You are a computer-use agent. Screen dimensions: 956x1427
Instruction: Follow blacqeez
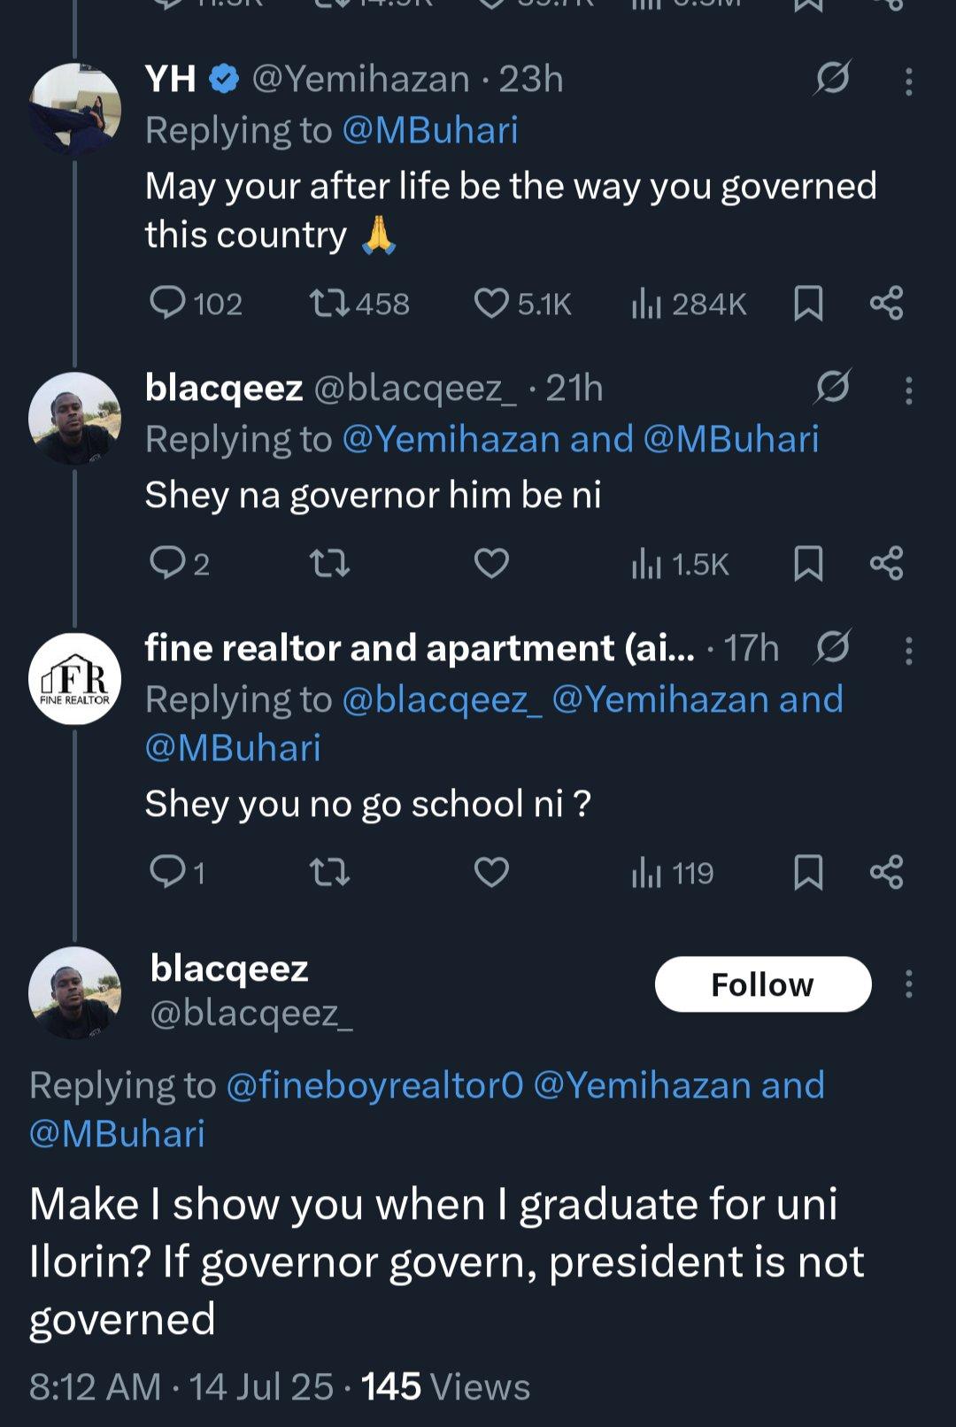pos(762,984)
